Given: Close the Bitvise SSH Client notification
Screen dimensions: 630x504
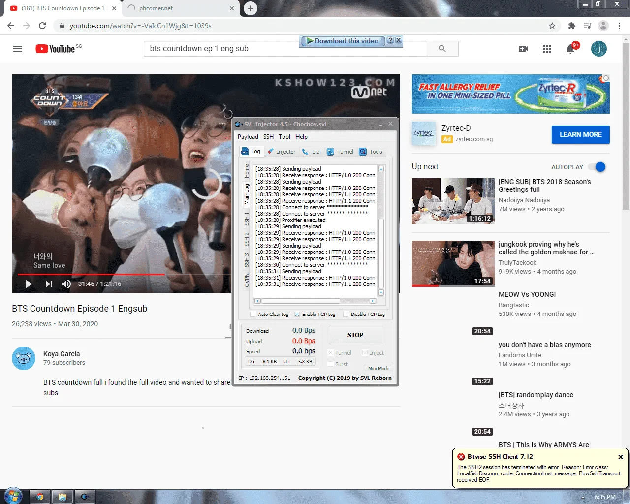Looking at the screenshot, I should [621, 457].
